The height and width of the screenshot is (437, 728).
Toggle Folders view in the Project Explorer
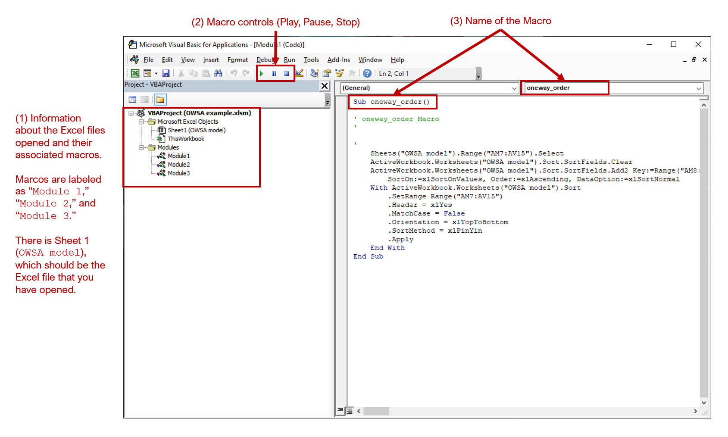(x=160, y=100)
